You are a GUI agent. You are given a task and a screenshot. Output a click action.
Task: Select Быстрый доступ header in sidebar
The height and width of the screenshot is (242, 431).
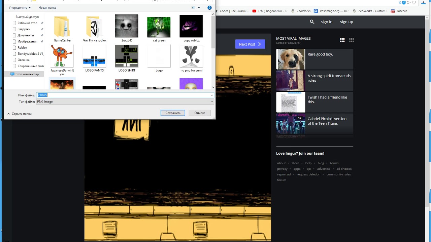[x=27, y=17]
